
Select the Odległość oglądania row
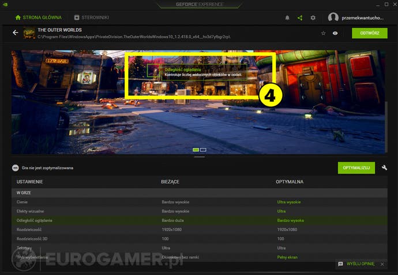click(199, 220)
